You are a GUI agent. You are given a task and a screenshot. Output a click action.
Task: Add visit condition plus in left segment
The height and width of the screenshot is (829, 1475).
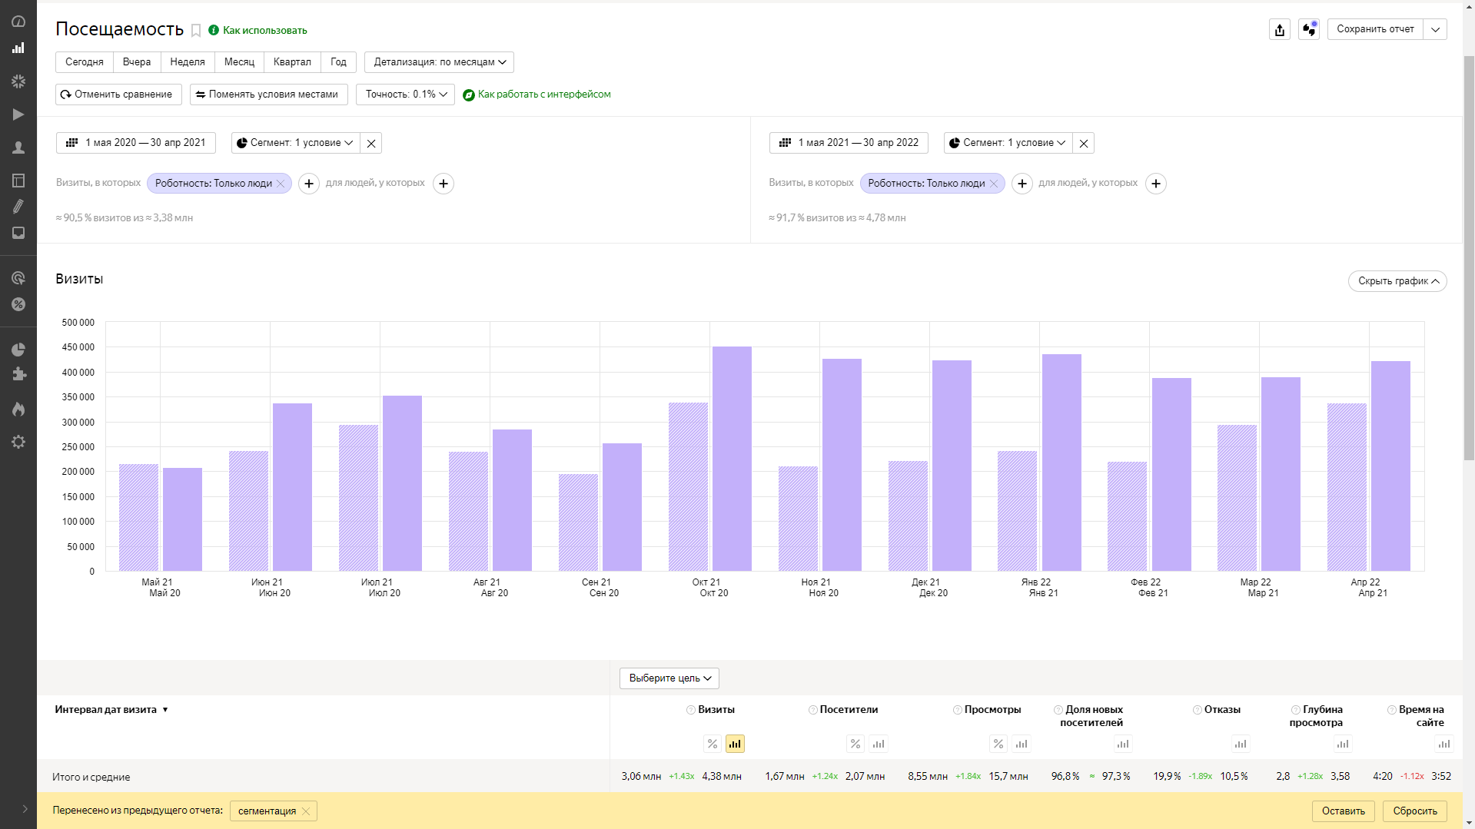pyautogui.click(x=309, y=184)
